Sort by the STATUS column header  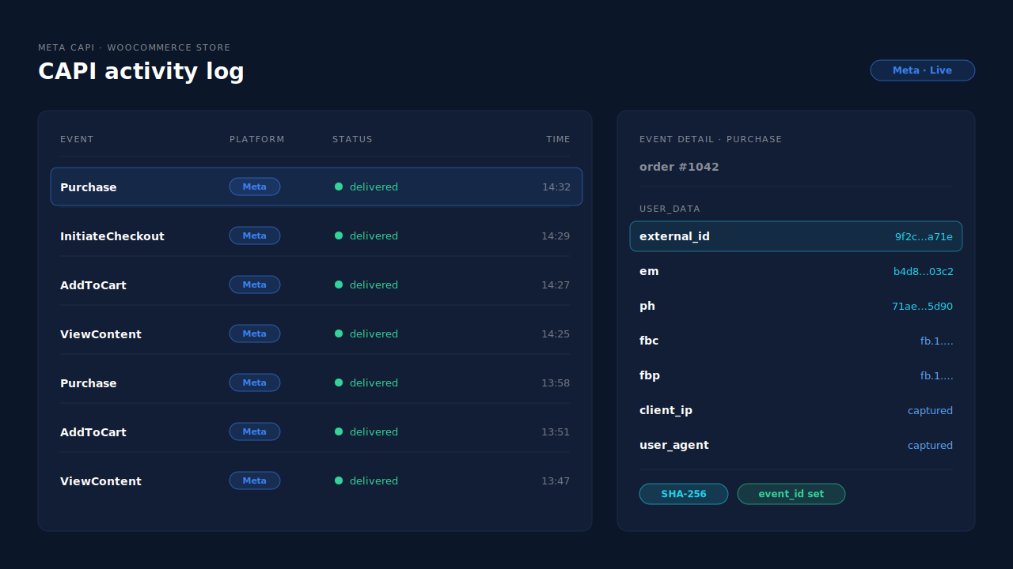[352, 139]
